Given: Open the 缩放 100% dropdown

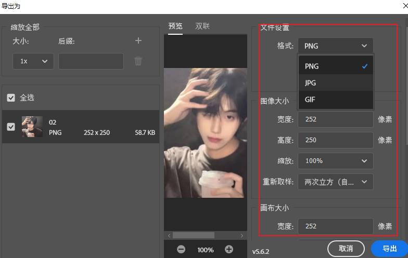Looking at the screenshot, I should (x=335, y=161).
